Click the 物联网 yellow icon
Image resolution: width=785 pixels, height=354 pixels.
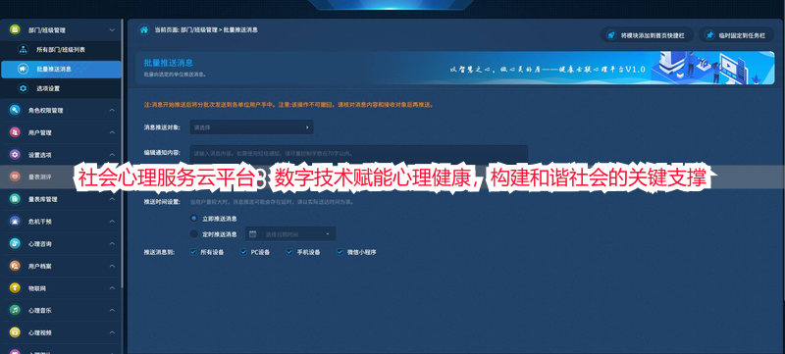[x=15, y=288]
